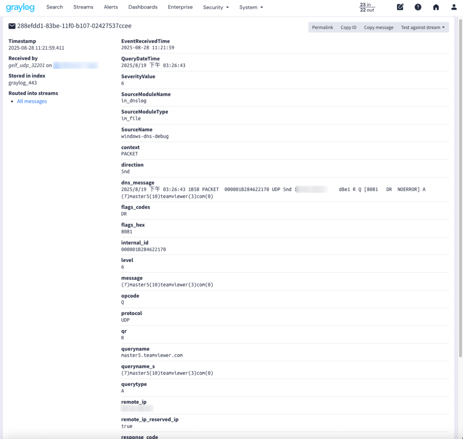463x439 pixels.
Task: Click the remote_ip_reserved_ip value true
Action: pos(127,426)
